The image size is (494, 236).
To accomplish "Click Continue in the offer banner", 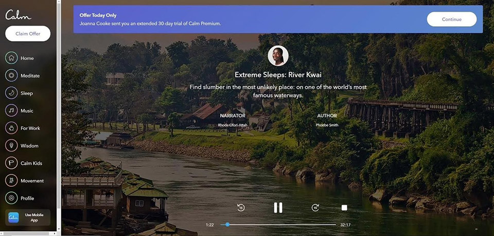I will pos(451,19).
